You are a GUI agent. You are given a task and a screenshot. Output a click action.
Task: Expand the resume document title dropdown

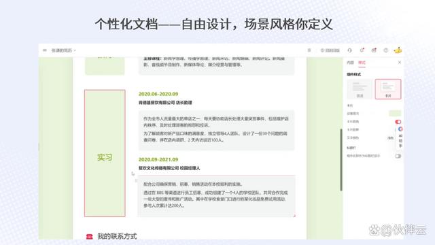63,50
